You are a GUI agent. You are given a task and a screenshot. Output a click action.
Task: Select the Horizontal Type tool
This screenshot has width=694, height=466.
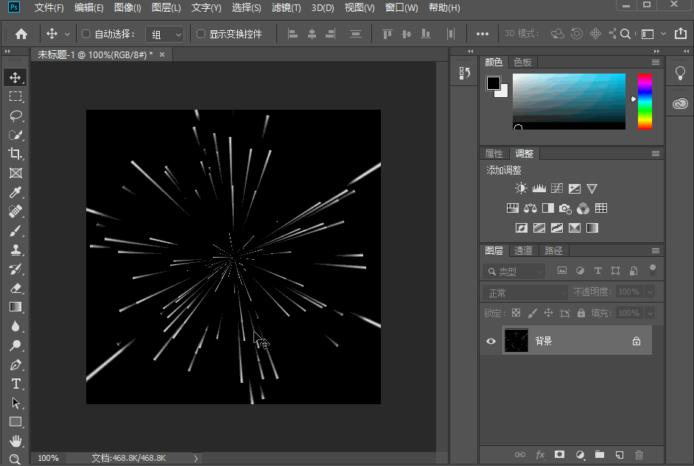pyautogui.click(x=15, y=384)
